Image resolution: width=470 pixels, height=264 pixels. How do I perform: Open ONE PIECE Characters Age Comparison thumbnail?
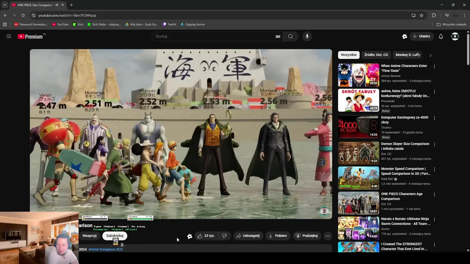point(358,203)
